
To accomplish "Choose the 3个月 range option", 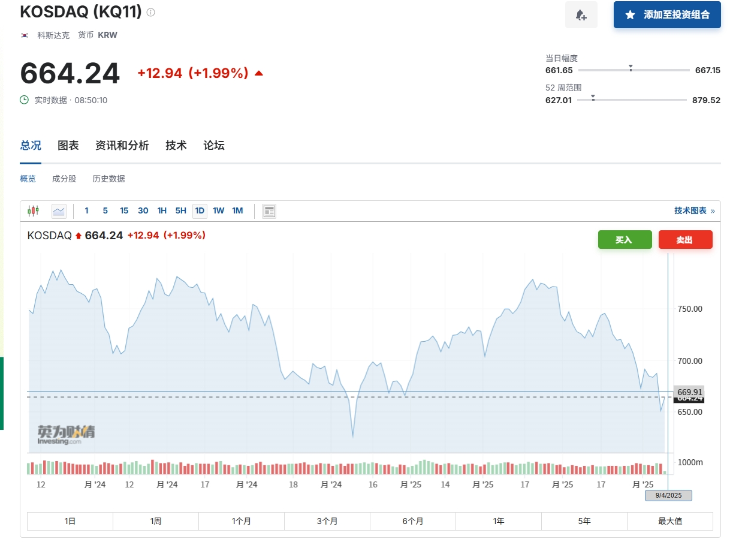I will click(327, 521).
